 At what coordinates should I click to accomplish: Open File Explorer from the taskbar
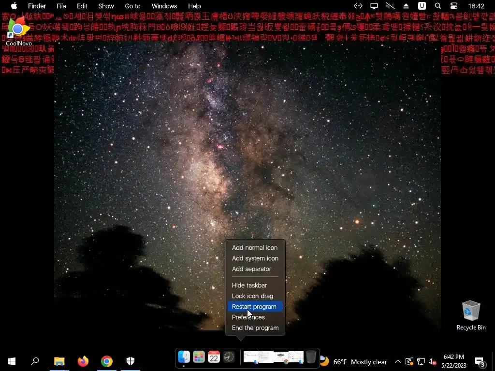click(59, 361)
